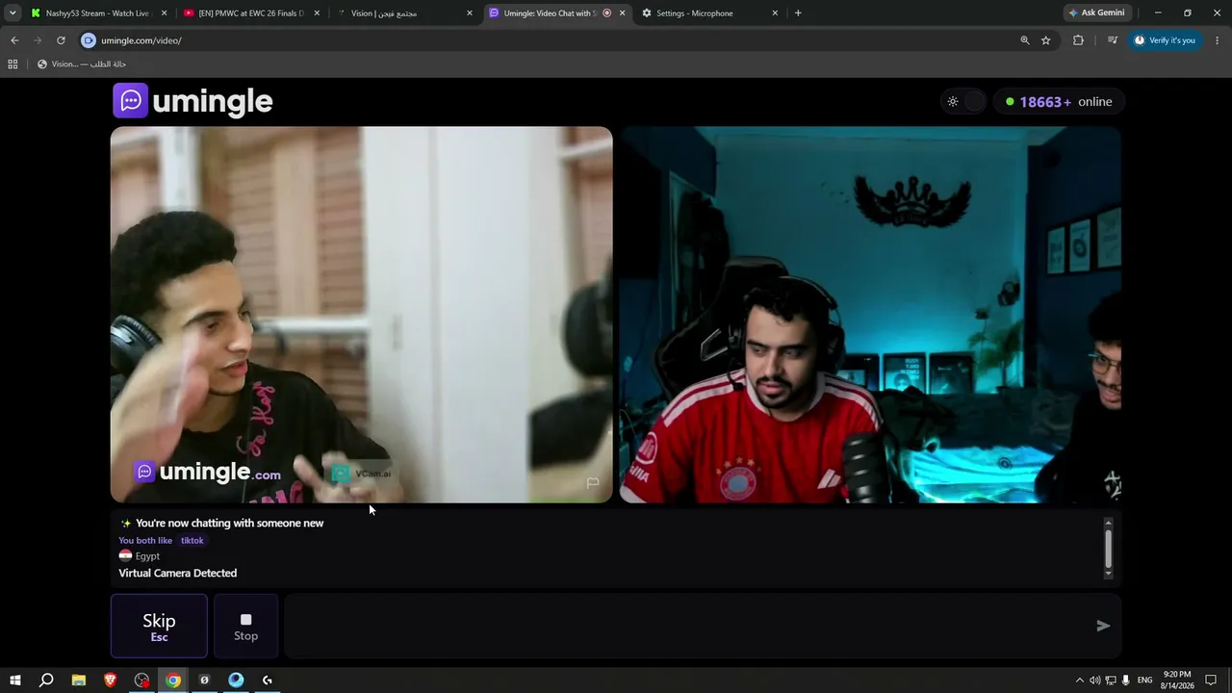Open the Vision bookmark in bookmarks bar
The width and height of the screenshot is (1232, 693).
click(82, 64)
